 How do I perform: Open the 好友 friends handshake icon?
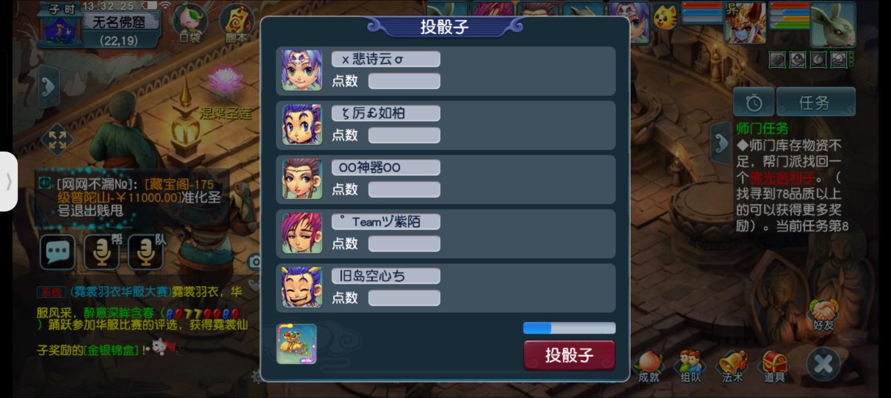pyautogui.click(x=823, y=315)
